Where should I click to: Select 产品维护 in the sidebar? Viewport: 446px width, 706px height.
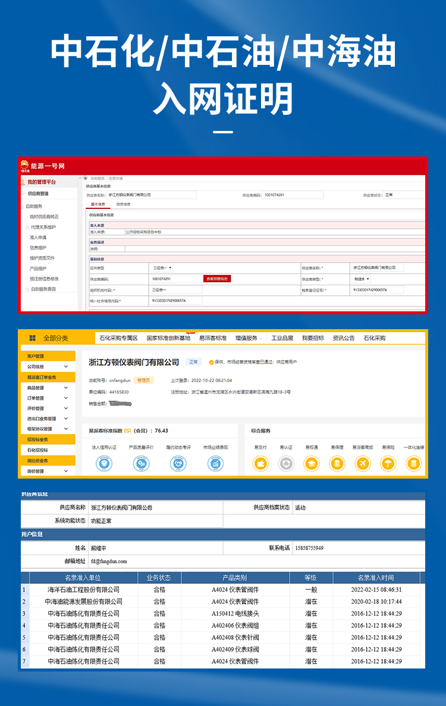pos(38,268)
